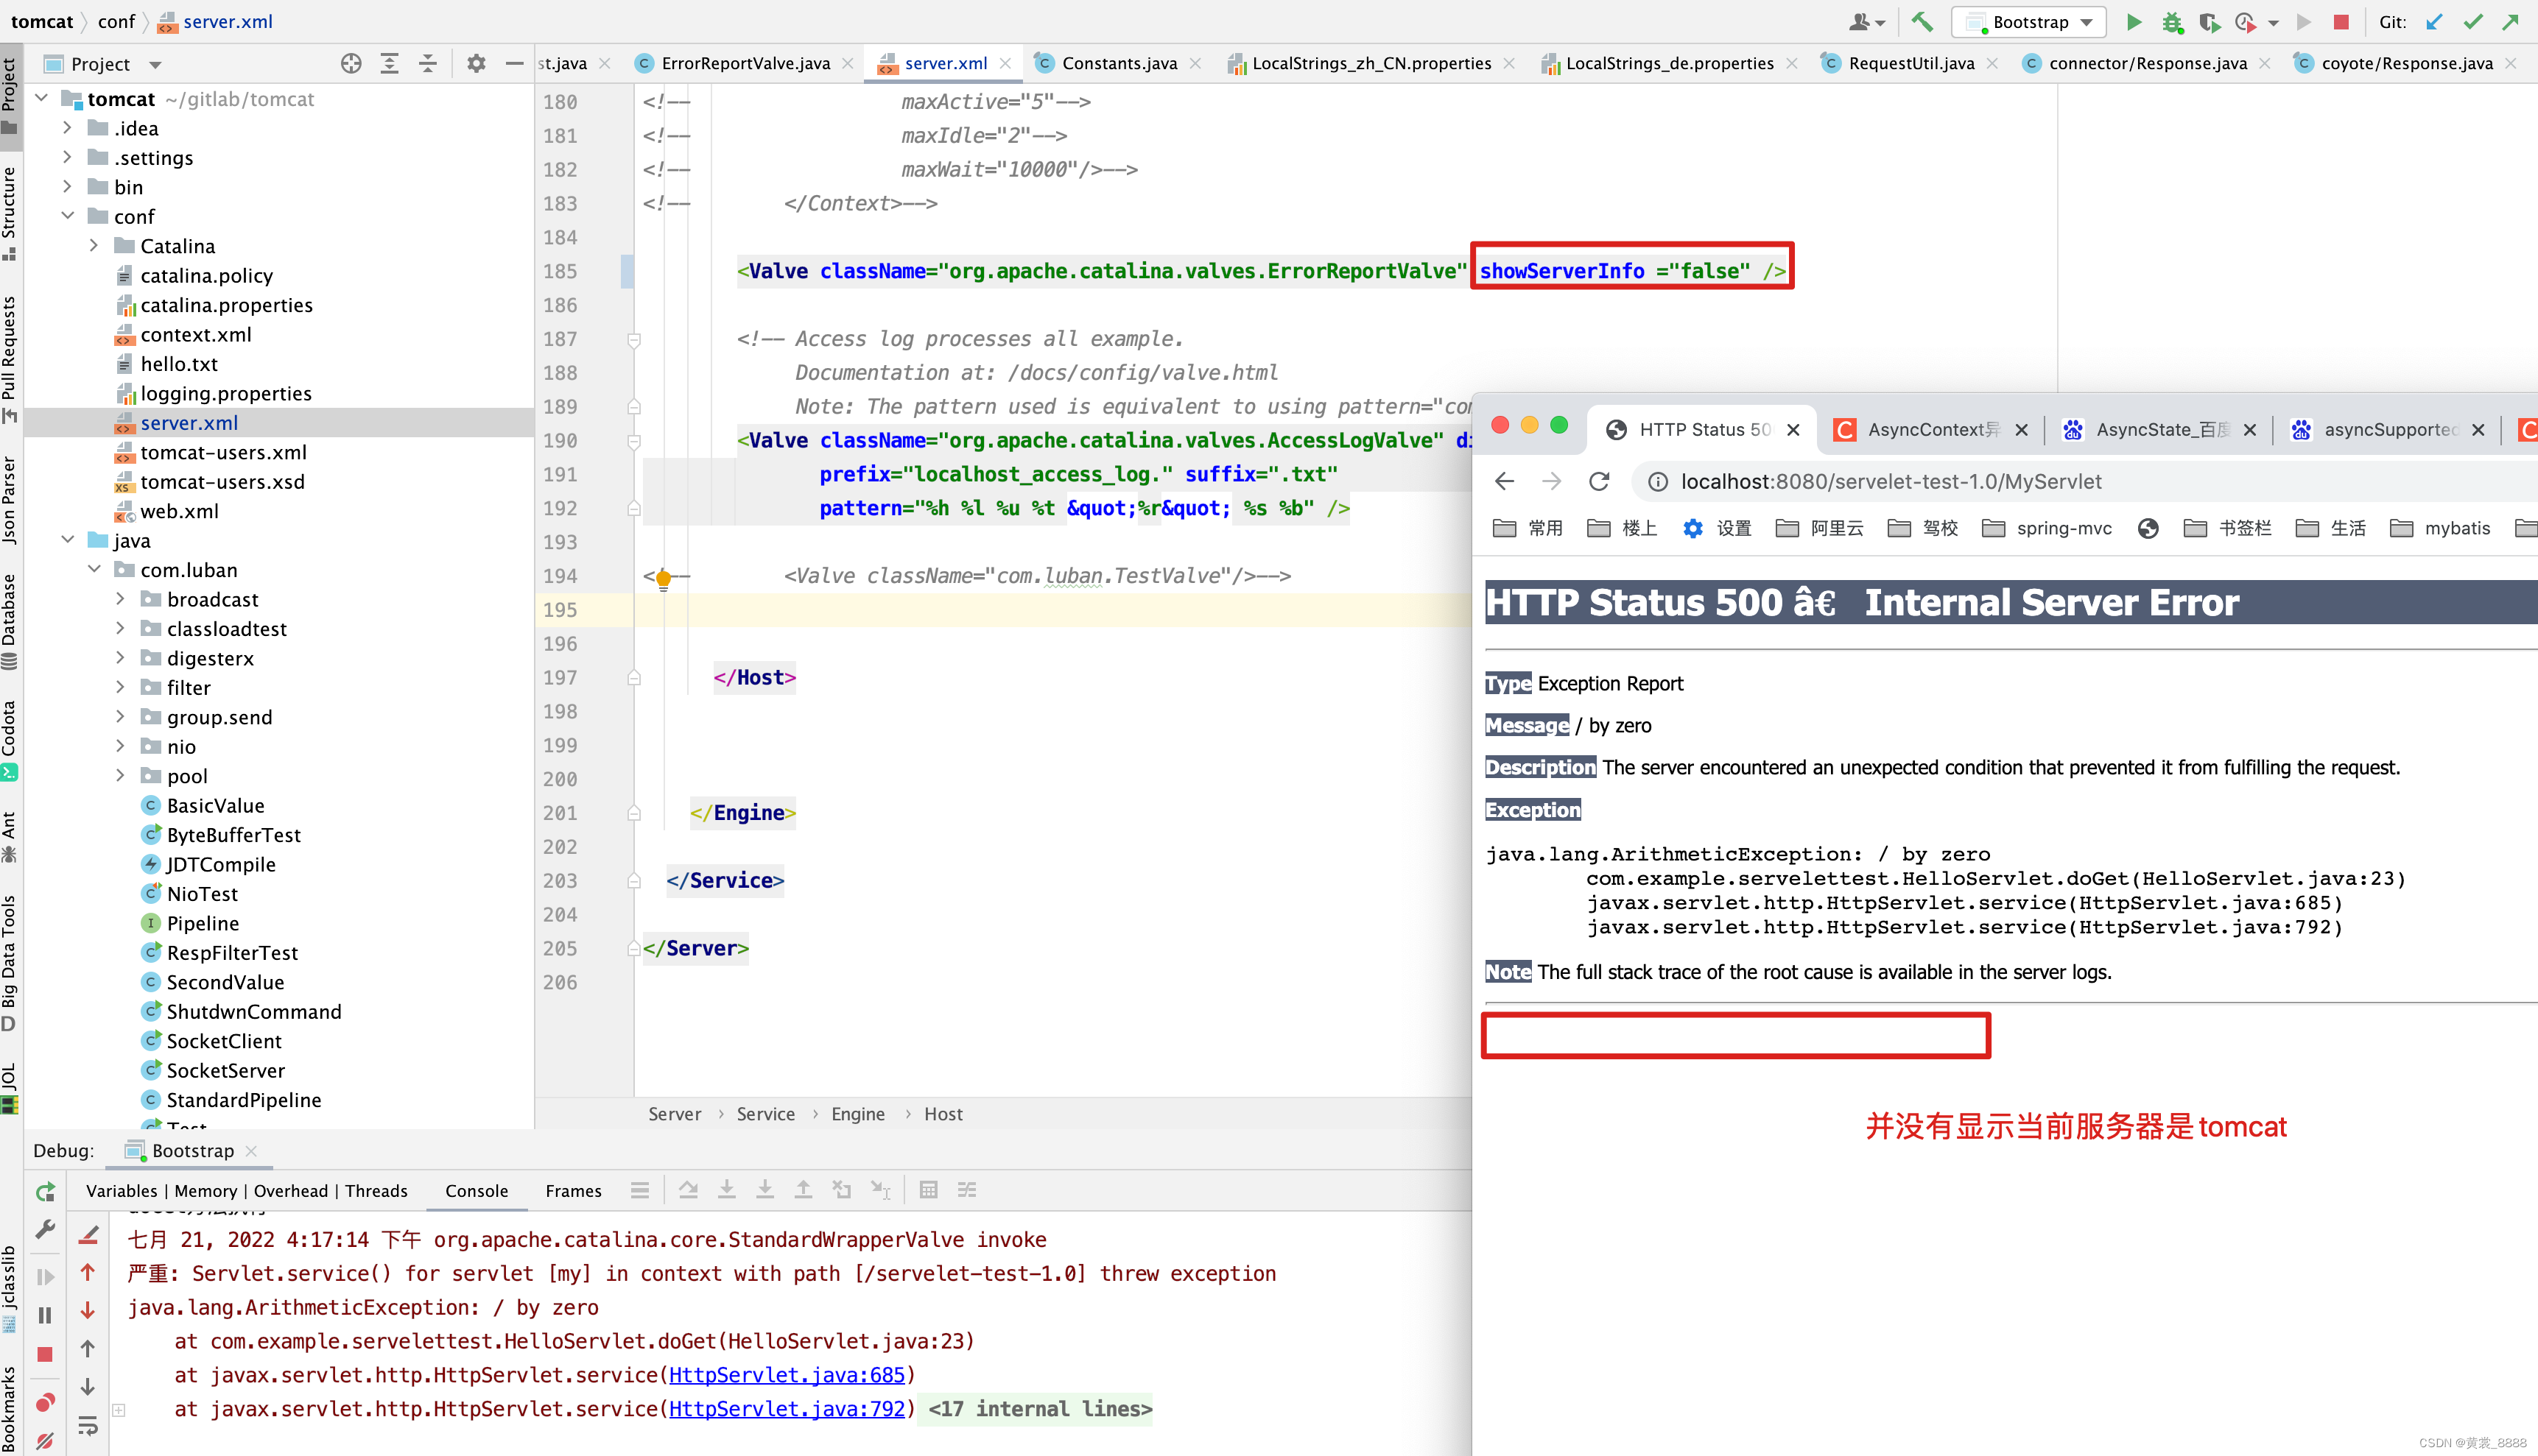Expand the 17 internal lines fold in console
Image resolution: width=2538 pixels, height=1456 pixels.
click(1039, 1409)
